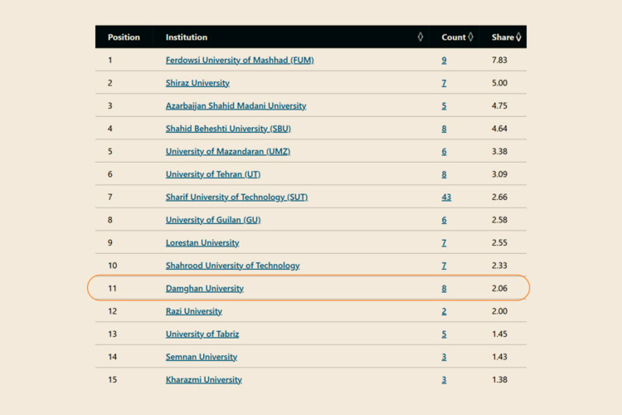Click the Position column header
Image resolution: width=622 pixels, height=415 pixels.
[x=124, y=37]
